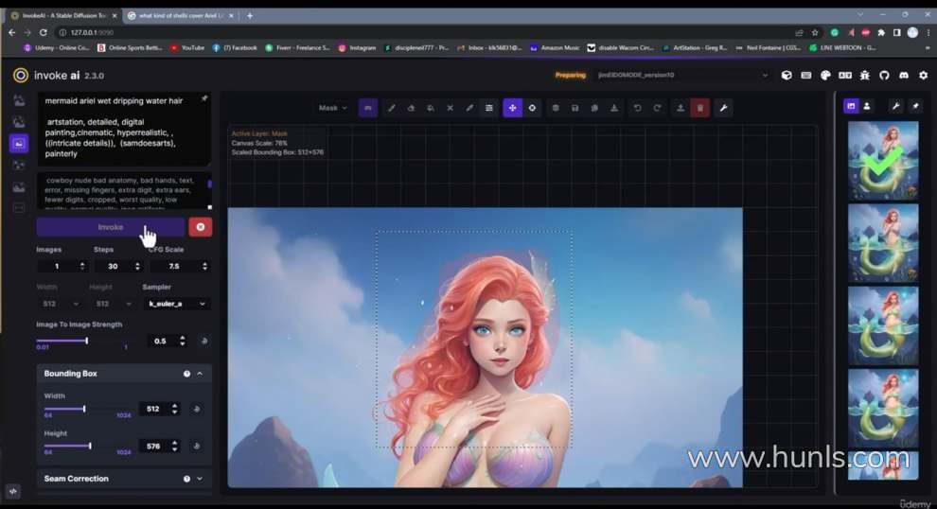Show user uploads in gallery panel

[866, 106]
